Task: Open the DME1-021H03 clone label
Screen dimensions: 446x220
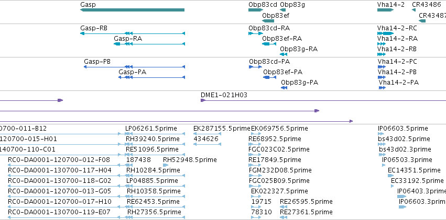Action: point(224,95)
